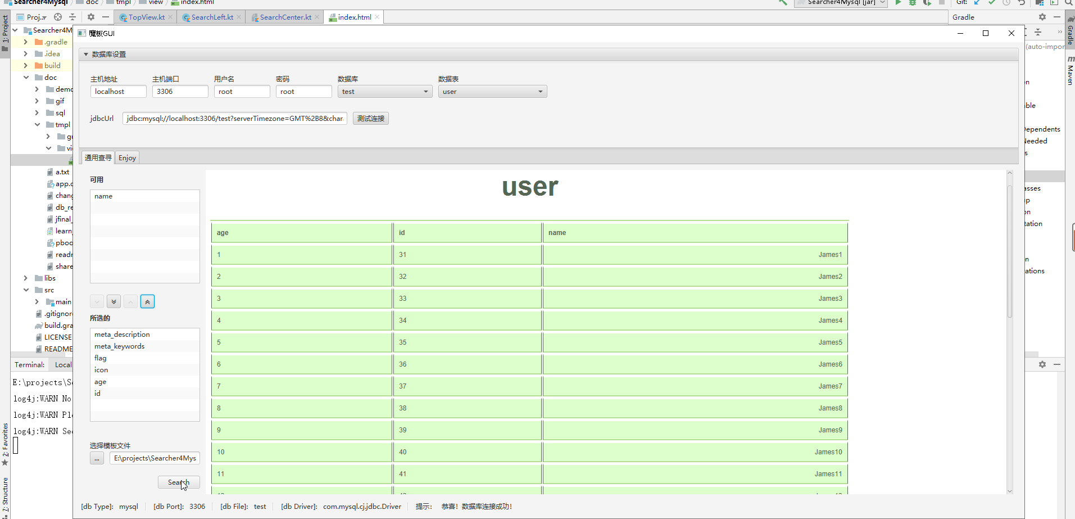Switch to the Enjoy tab

pyautogui.click(x=127, y=158)
